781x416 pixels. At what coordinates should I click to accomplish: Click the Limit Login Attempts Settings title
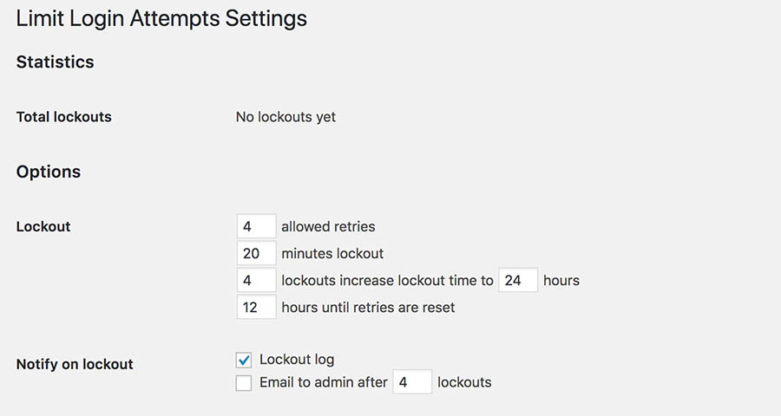(x=161, y=18)
